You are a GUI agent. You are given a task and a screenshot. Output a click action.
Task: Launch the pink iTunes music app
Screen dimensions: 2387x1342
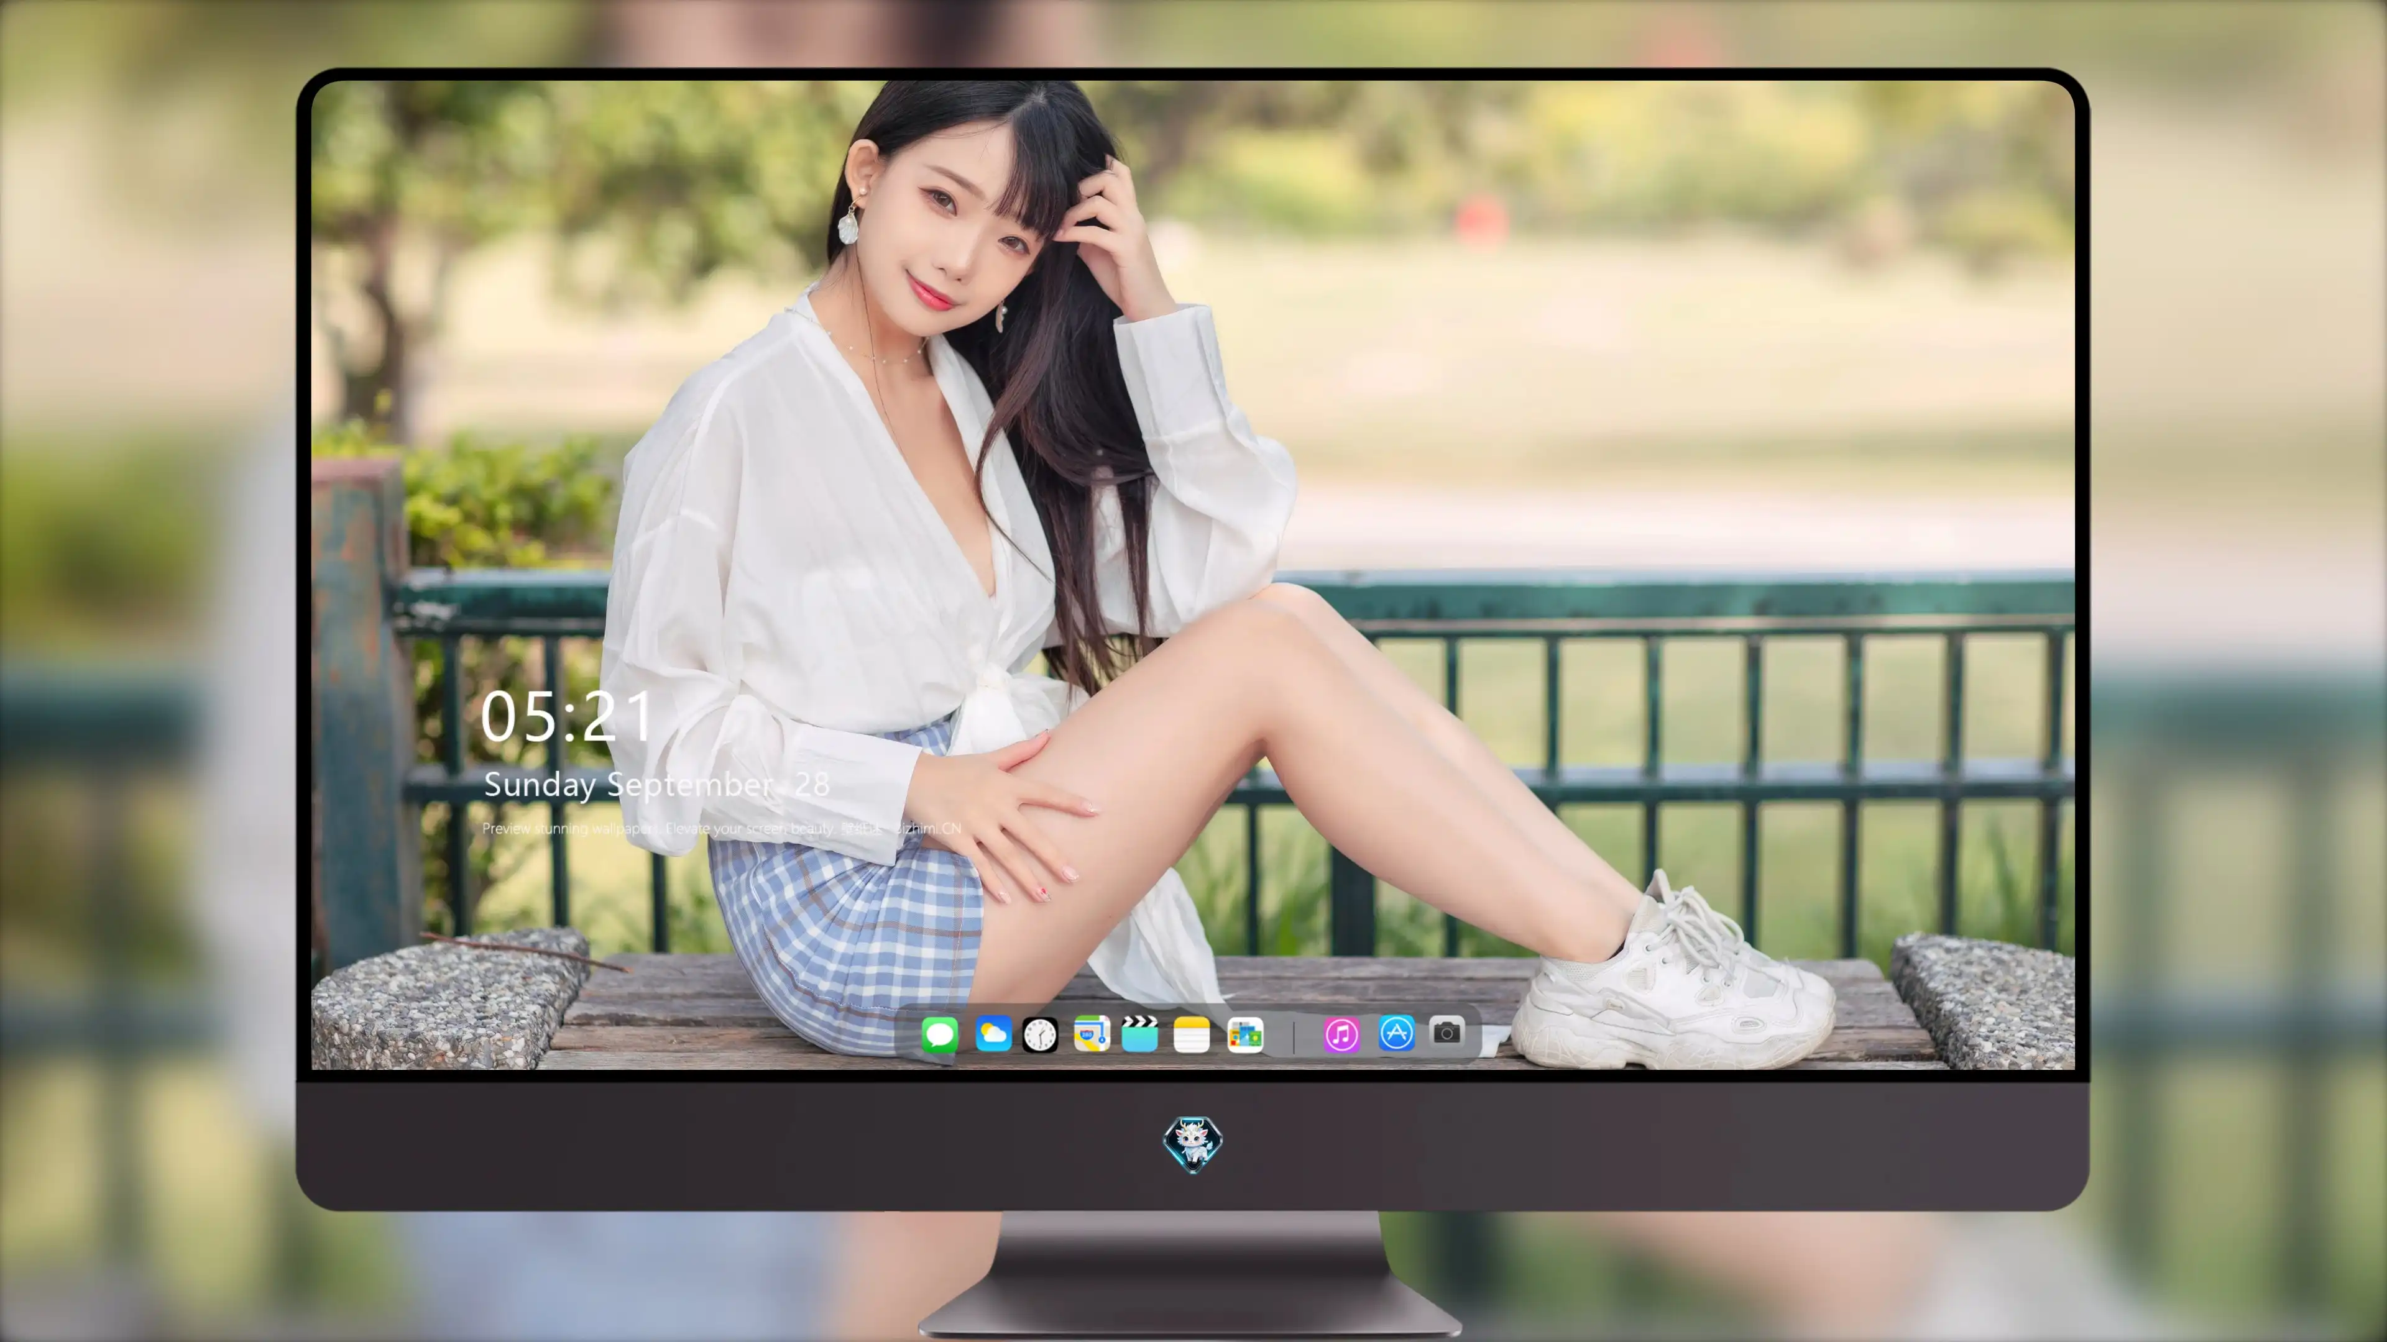pyautogui.click(x=1342, y=1034)
